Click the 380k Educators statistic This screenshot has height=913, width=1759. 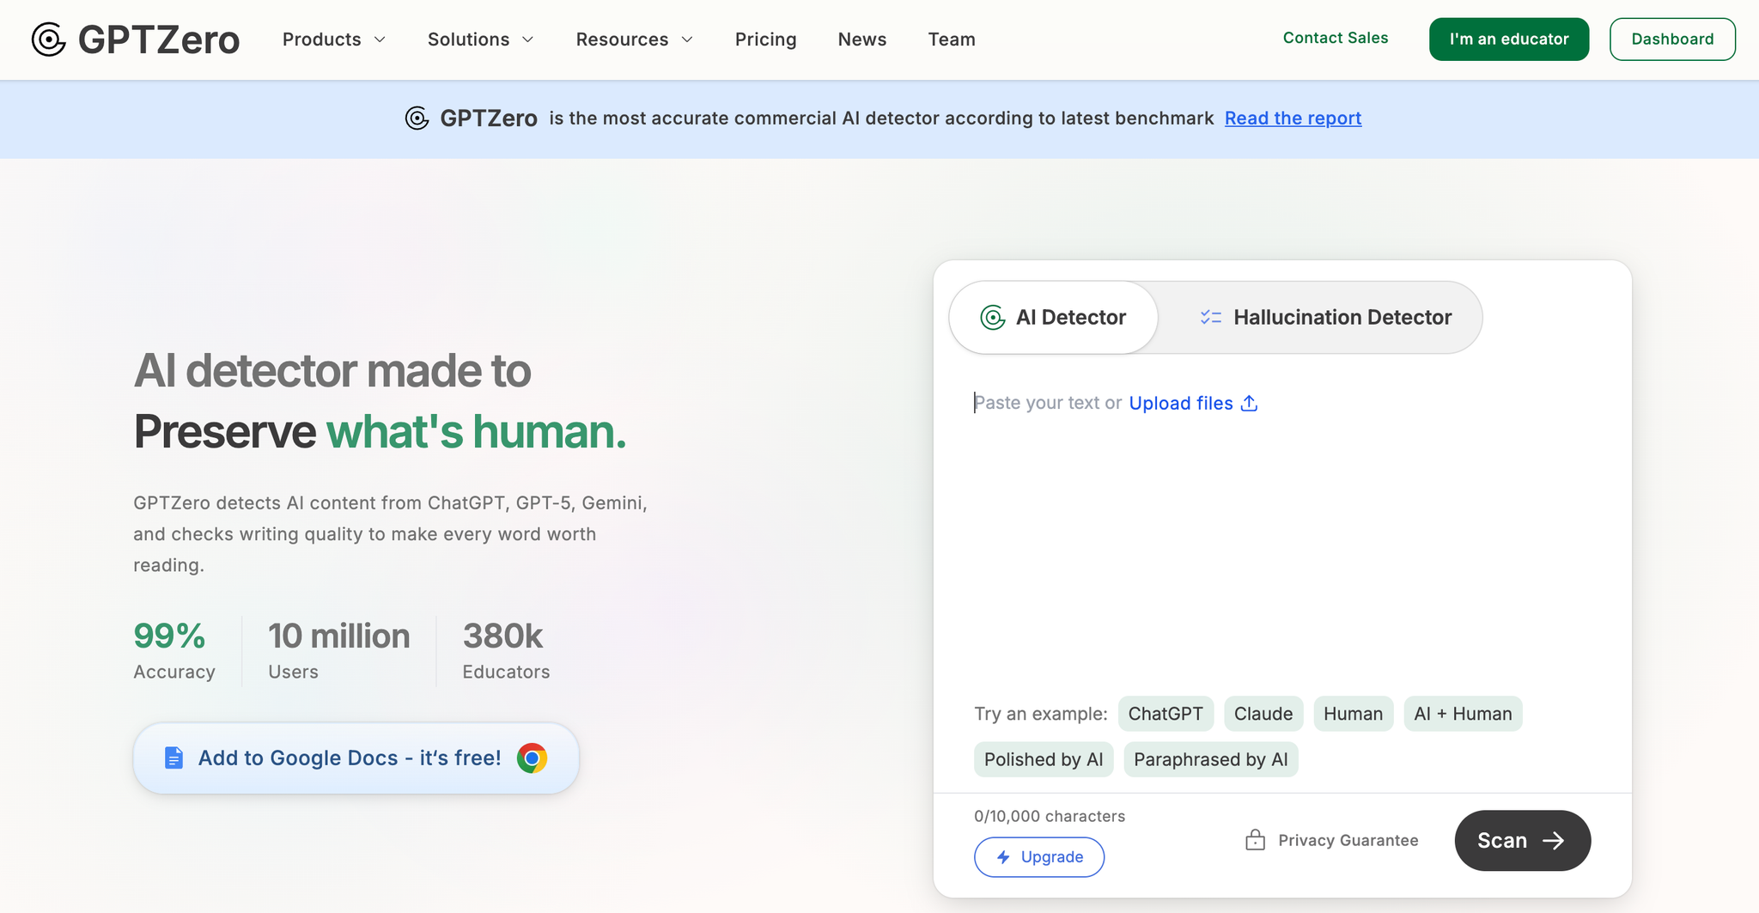(x=506, y=651)
